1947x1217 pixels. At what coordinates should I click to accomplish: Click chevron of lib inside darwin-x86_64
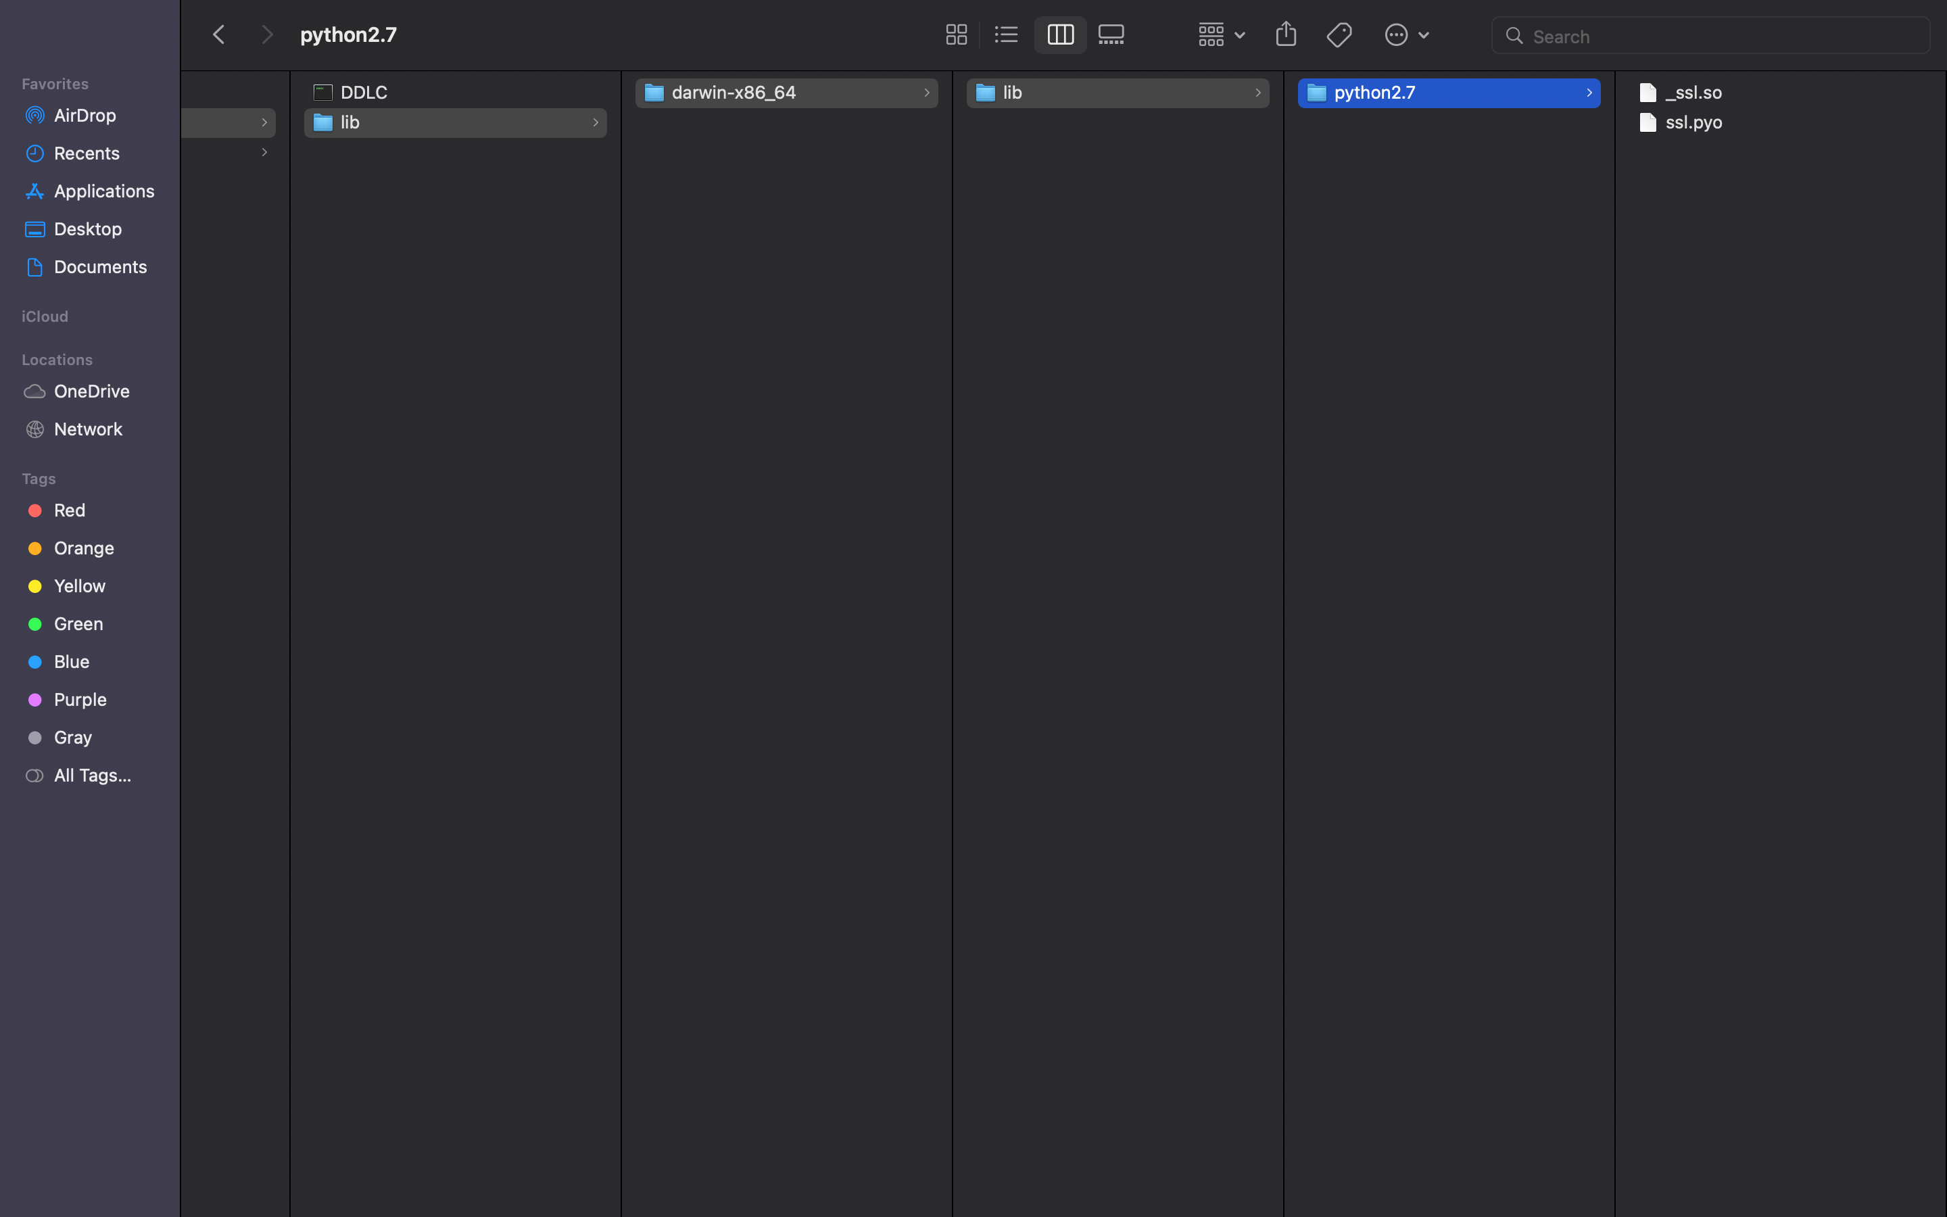(1258, 93)
